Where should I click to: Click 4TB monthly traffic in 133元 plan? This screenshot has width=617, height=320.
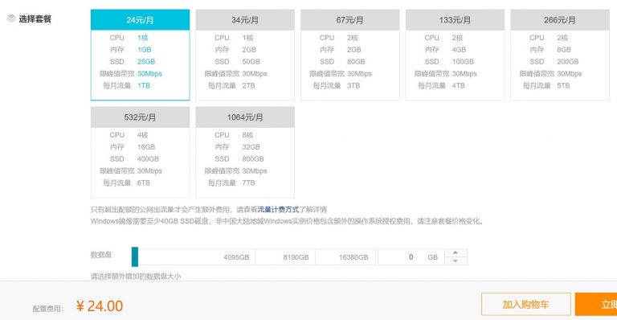(x=459, y=85)
